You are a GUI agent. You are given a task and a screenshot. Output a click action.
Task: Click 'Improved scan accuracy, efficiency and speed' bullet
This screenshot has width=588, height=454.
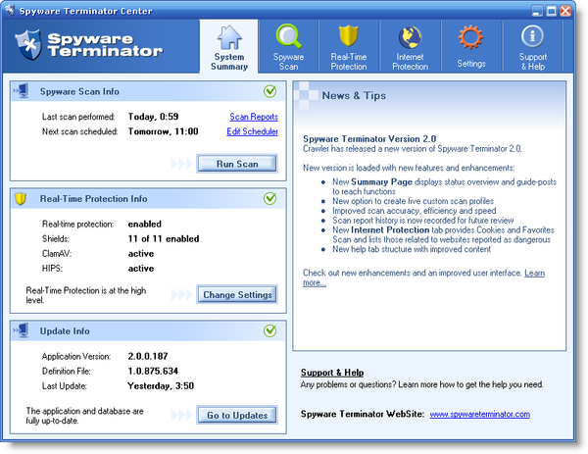tap(414, 211)
